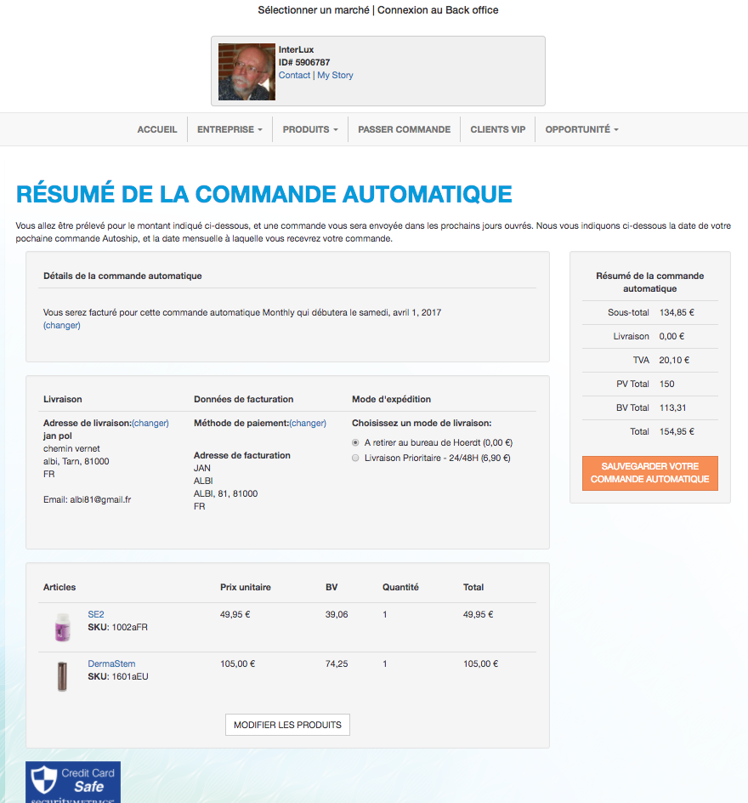
Task: Click the 'Modifier les produits' button
Action: pos(287,725)
